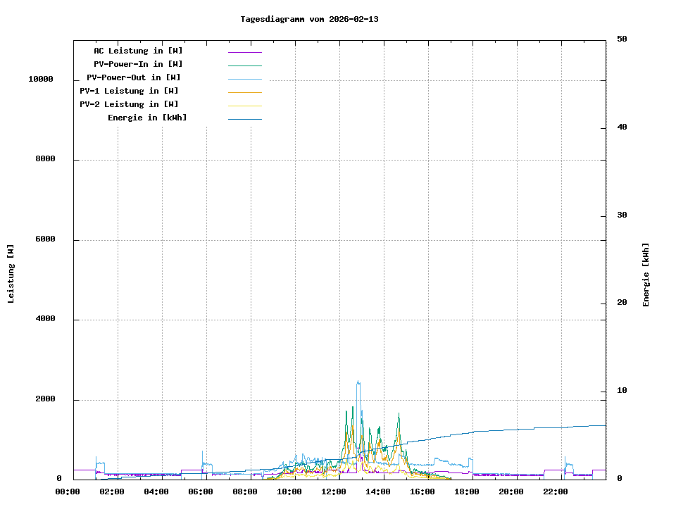Click the Leistung [W] left axis title
This screenshot has height=507, width=676.
11,273
